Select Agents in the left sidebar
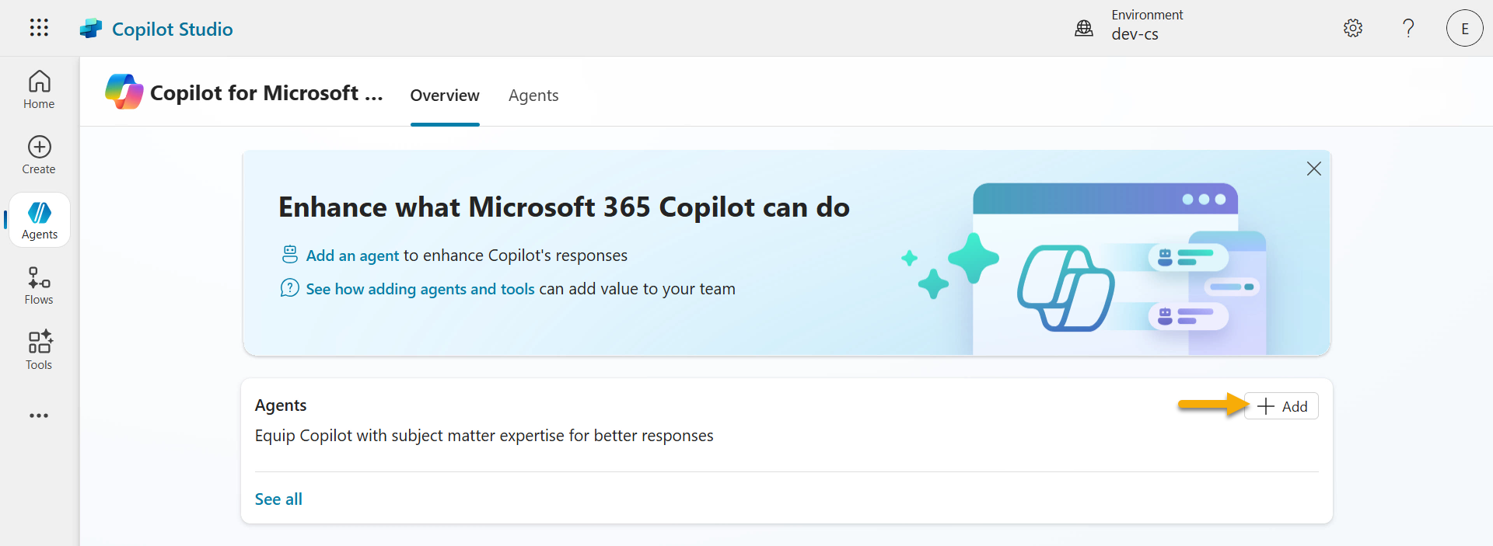This screenshot has width=1493, height=546. [x=40, y=221]
